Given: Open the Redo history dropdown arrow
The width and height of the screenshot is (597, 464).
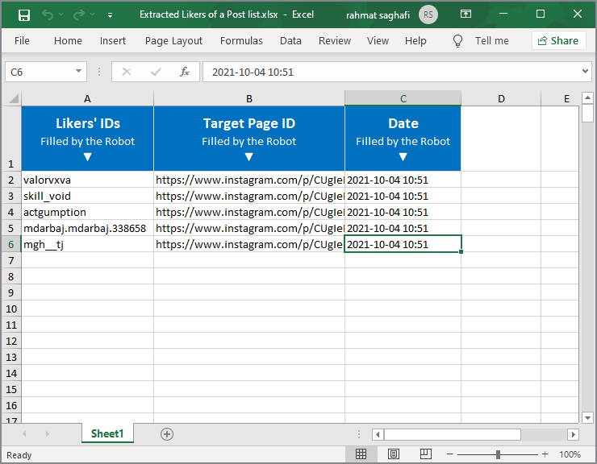Looking at the screenshot, I should [92, 14].
